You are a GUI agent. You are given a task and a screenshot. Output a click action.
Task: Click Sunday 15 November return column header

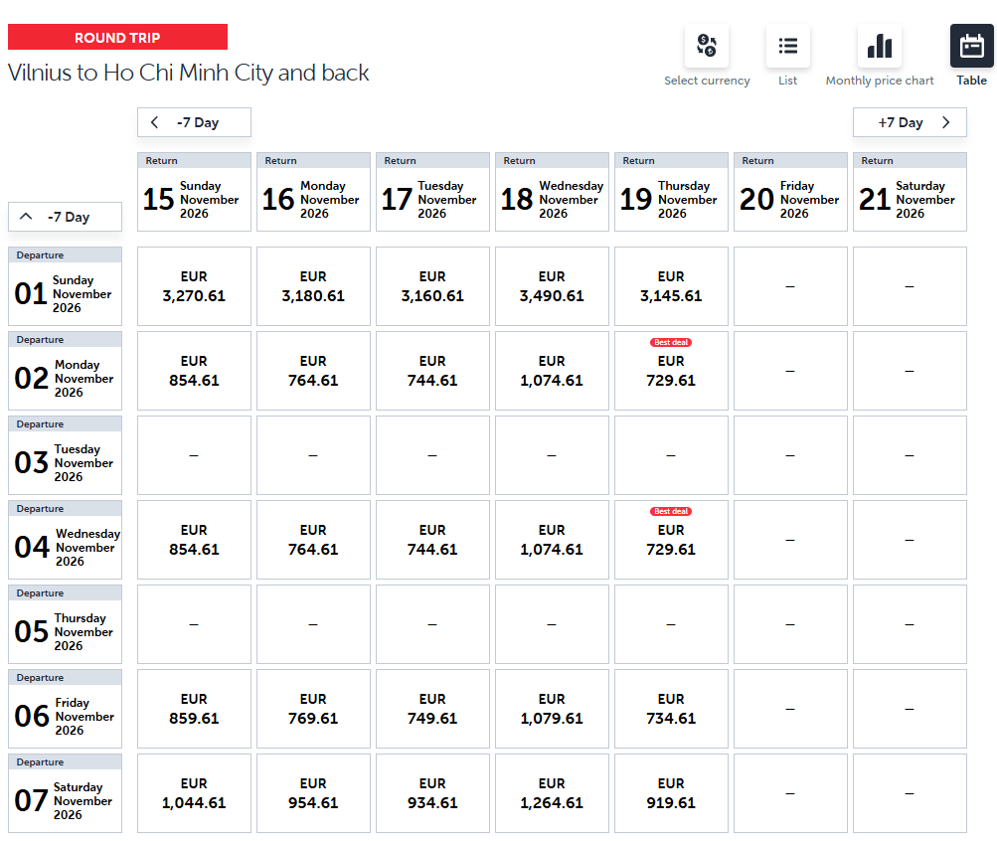coord(194,193)
